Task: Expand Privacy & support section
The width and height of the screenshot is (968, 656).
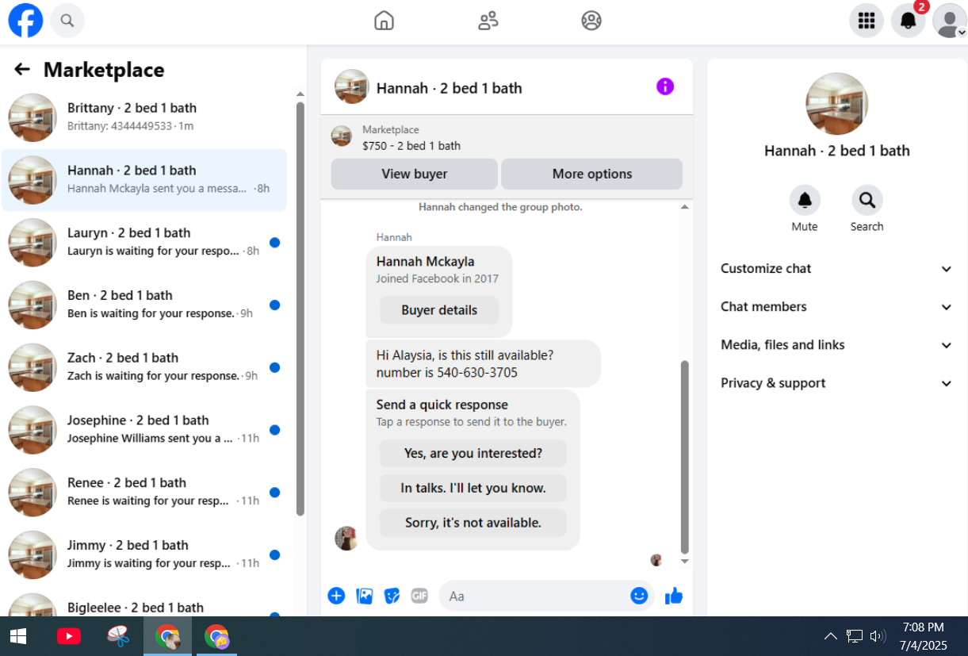Action: coord(836,383)
